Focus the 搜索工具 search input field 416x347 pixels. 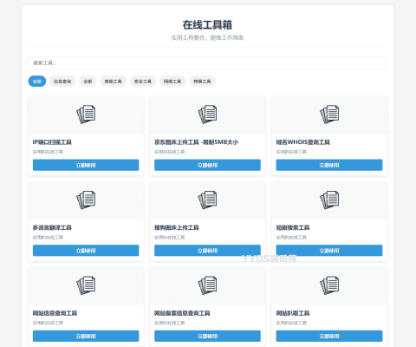click(x=207, y=63)
